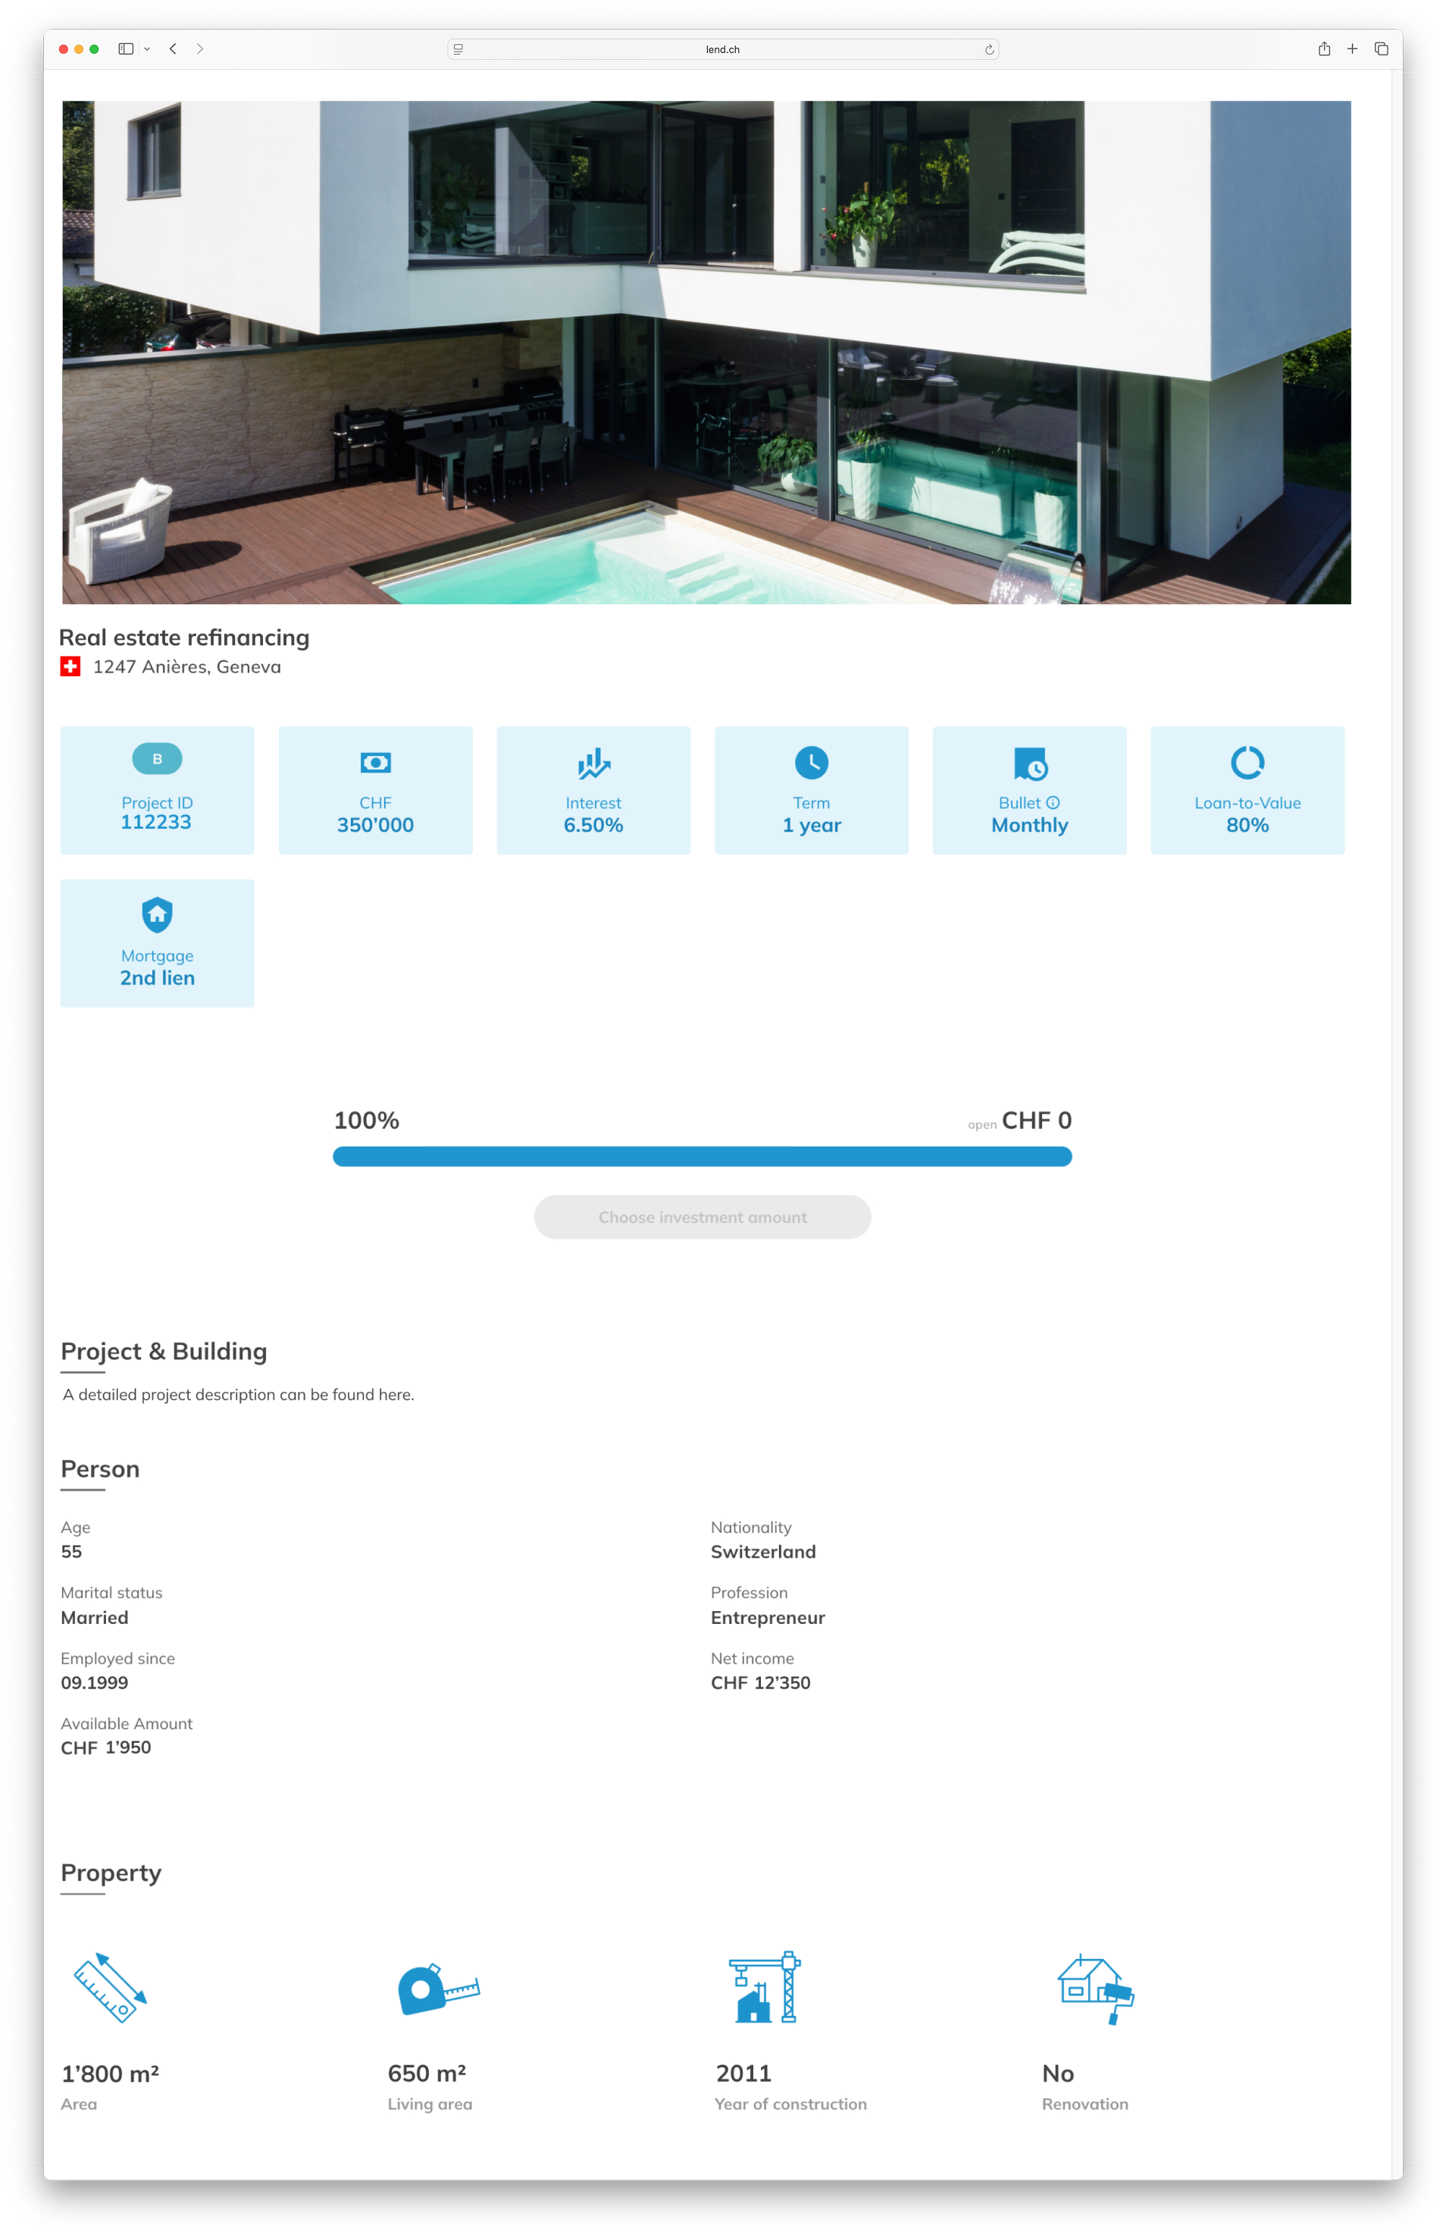Click the Employed since value 09.1999
This screenshot has width=1446, height=2238.
[95, 1683]
